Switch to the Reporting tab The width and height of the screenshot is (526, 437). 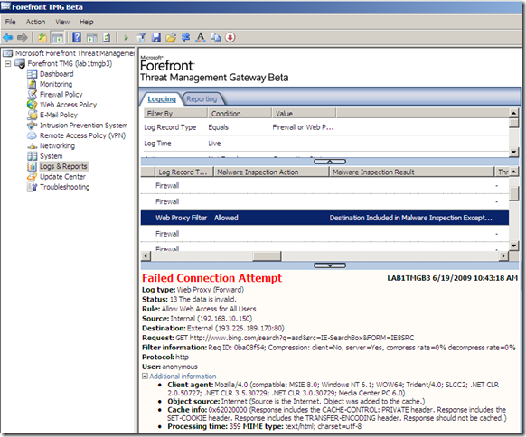click(x=202, y=99)
